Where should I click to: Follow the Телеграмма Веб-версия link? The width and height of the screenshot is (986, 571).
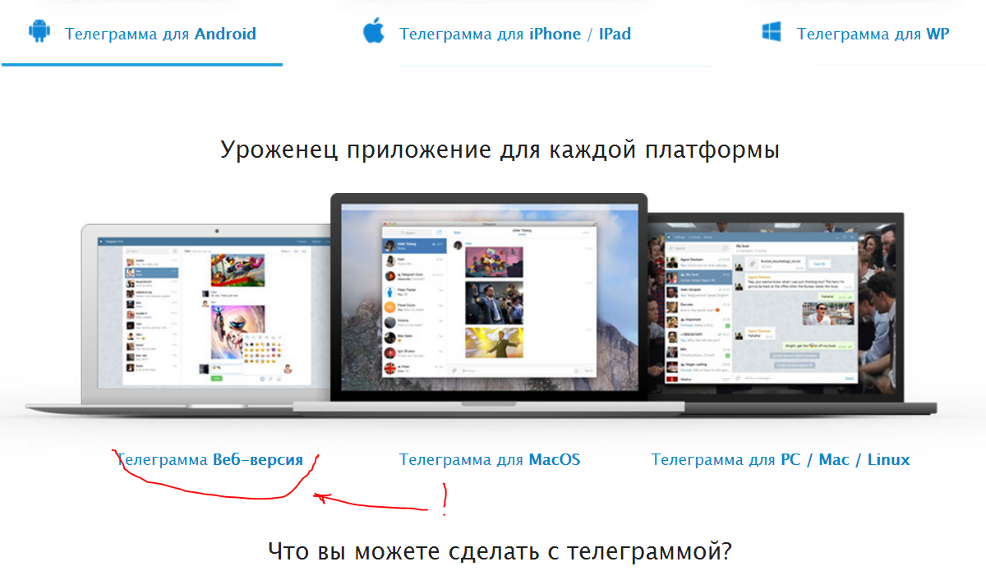[210, 460]
